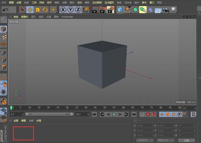This screenshot has height=143, width=201.
Task: Toggle Autokeying red circle button
Action: (148, 114)
